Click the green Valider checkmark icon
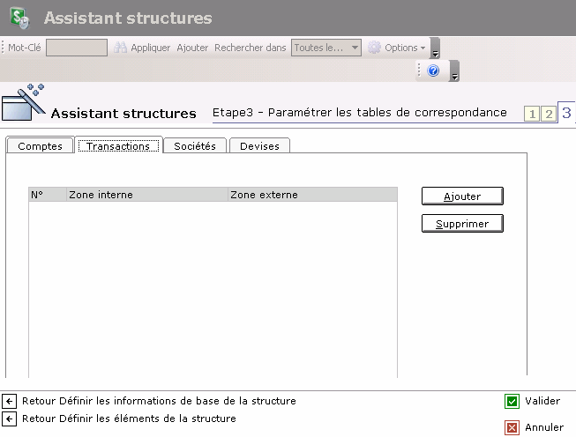The width and height of the screenshot is (576, 437). 512,402
